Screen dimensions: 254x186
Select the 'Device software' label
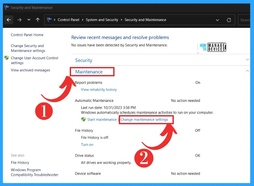88,173
